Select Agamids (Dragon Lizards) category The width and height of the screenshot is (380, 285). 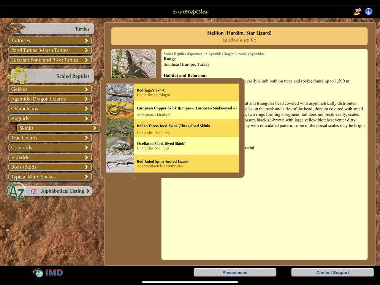(x=50, y=99)
